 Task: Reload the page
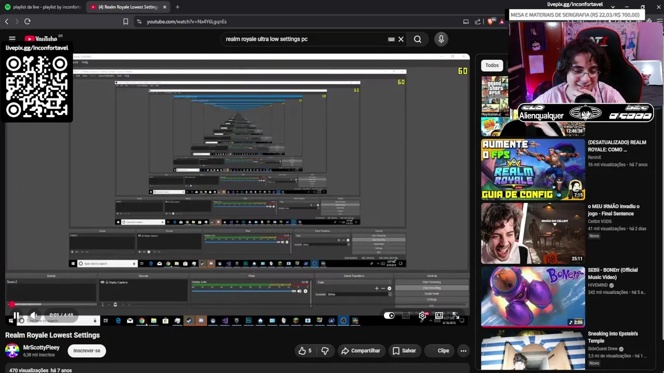(27, 21)
